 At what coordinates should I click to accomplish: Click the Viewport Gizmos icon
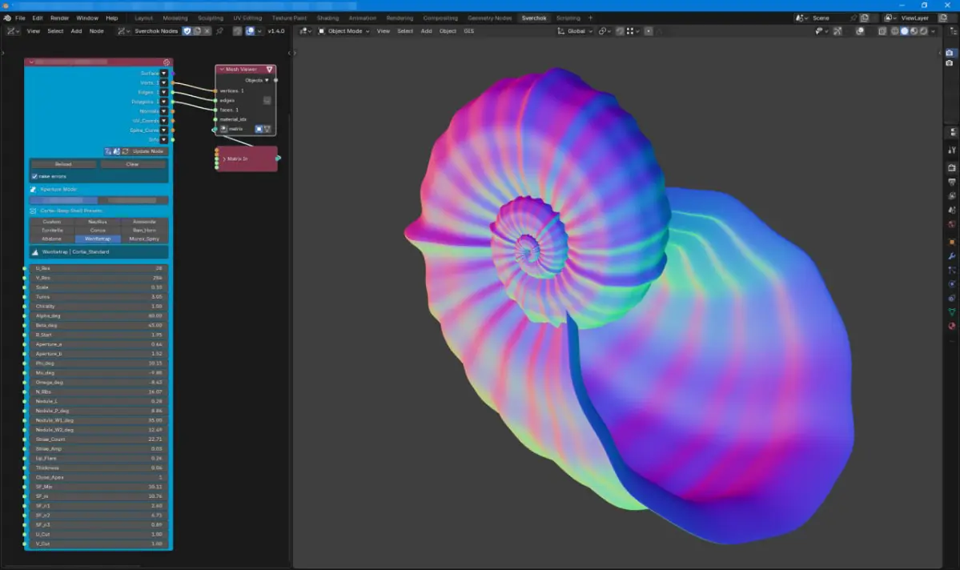click(837, 31)
